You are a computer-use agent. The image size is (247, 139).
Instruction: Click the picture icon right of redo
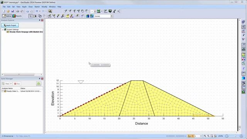pos(50,11)
